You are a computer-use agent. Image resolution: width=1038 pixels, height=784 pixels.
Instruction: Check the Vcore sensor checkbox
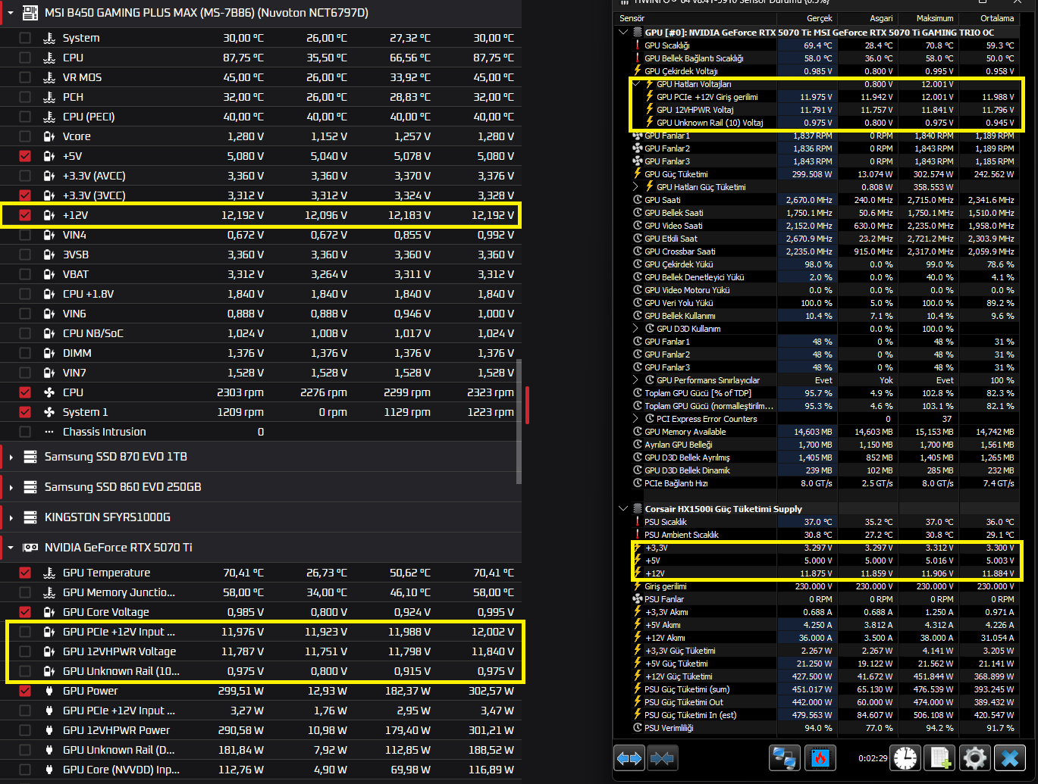25,136
